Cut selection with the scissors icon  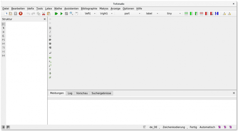[x=43, y=14]
